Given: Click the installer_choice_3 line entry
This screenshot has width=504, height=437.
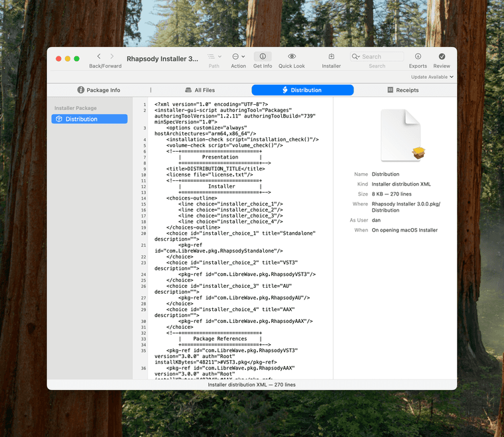Looking at the screenshot, I should (231, 216).
